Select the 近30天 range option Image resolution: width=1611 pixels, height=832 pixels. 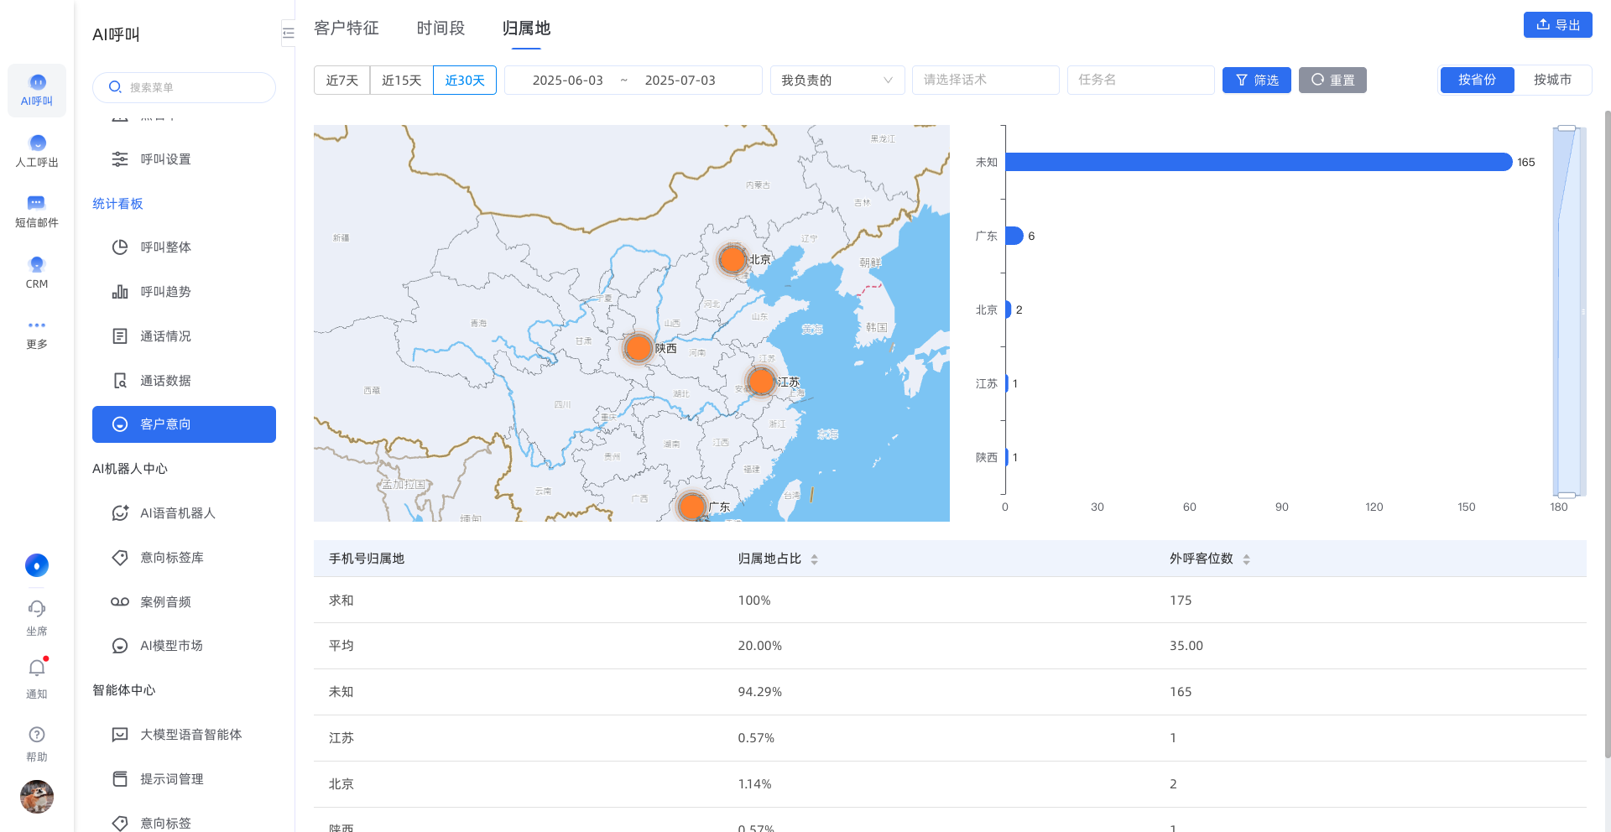(x=465, y=81)
